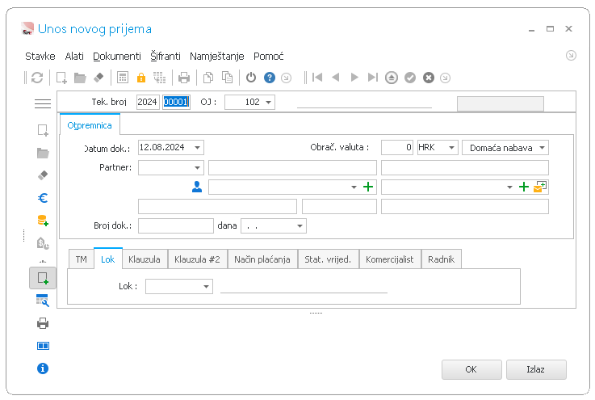Open the dana date dropdown
This screenshot has height=400, width=595.
pyautogui.click(x=300, y=226)
